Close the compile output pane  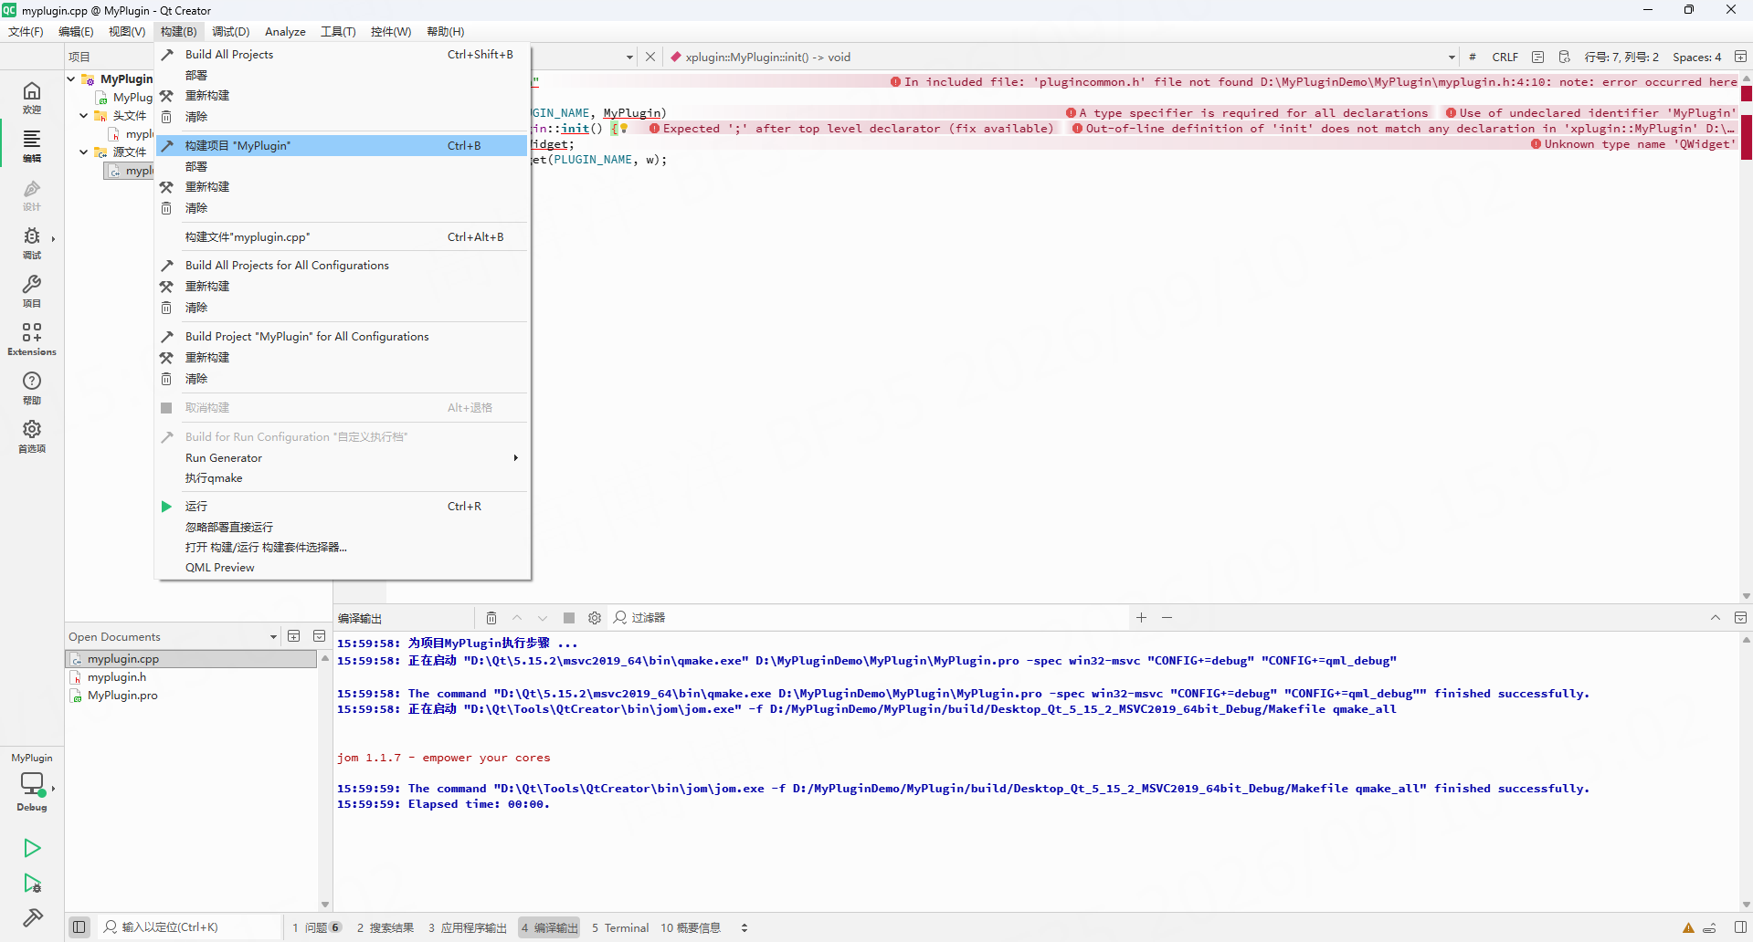[x=1740, y=618]
